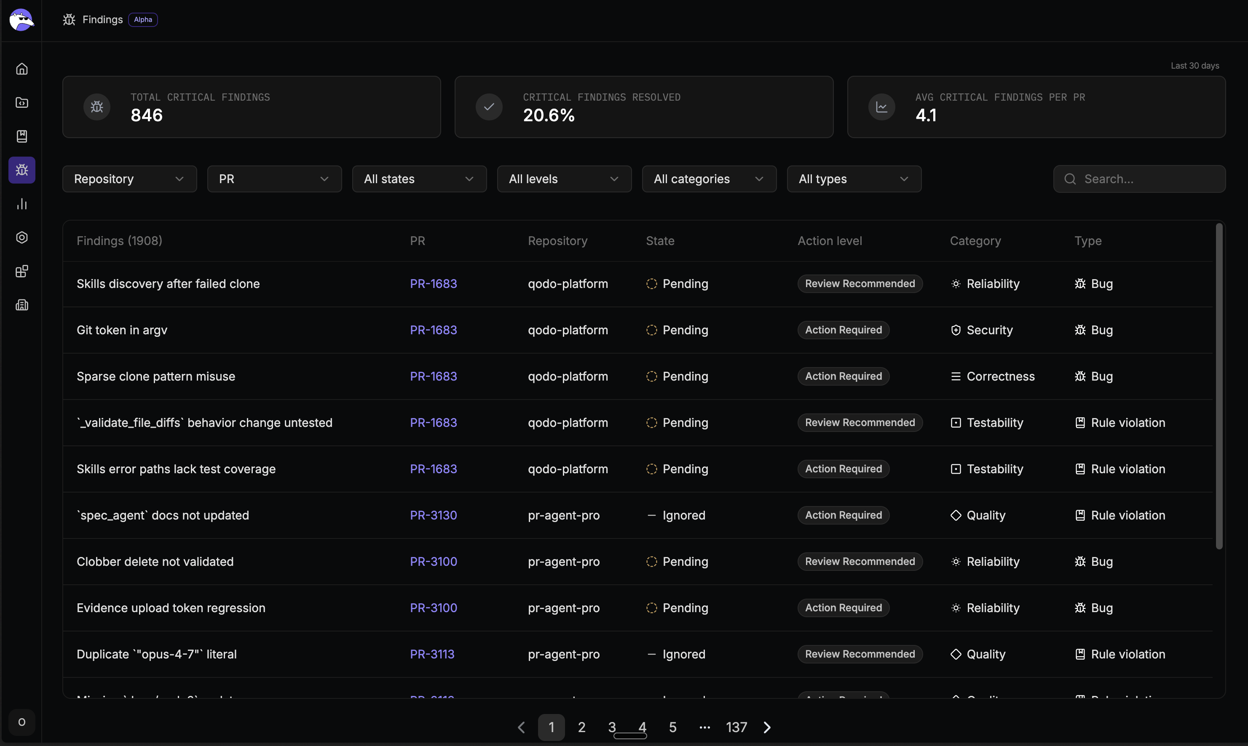Click the Review Recommended badge in the Clobber delete row

(860, 562)
